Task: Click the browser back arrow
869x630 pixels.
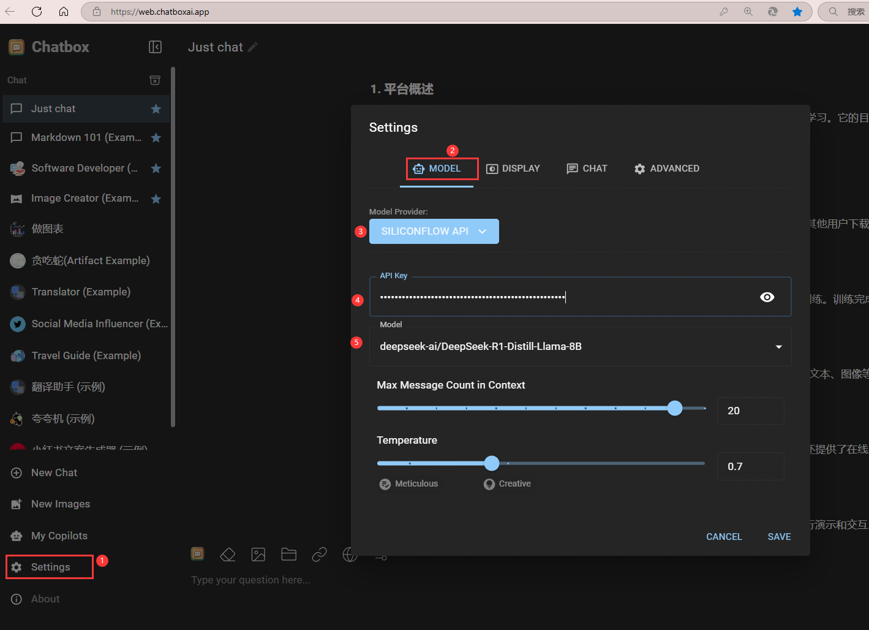Action: click(9, 12)
